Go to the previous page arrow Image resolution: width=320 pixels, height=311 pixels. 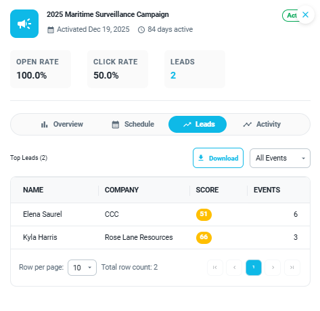click(x=234, y=268)
